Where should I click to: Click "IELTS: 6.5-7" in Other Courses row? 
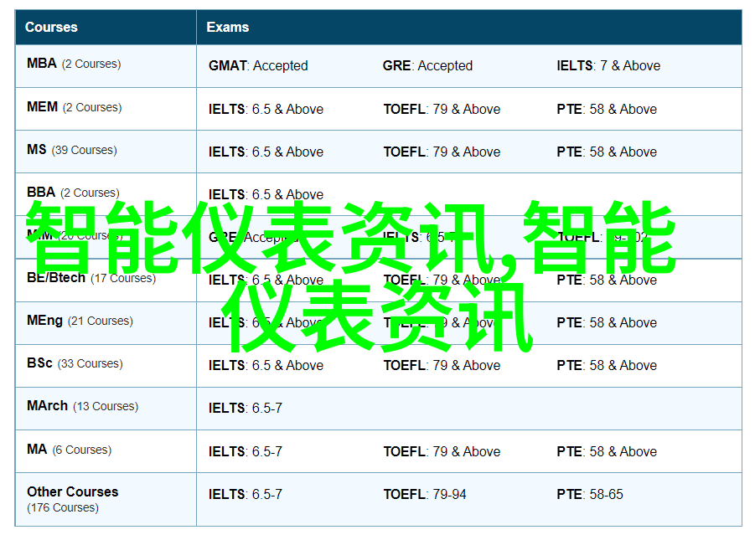[245, 495]
